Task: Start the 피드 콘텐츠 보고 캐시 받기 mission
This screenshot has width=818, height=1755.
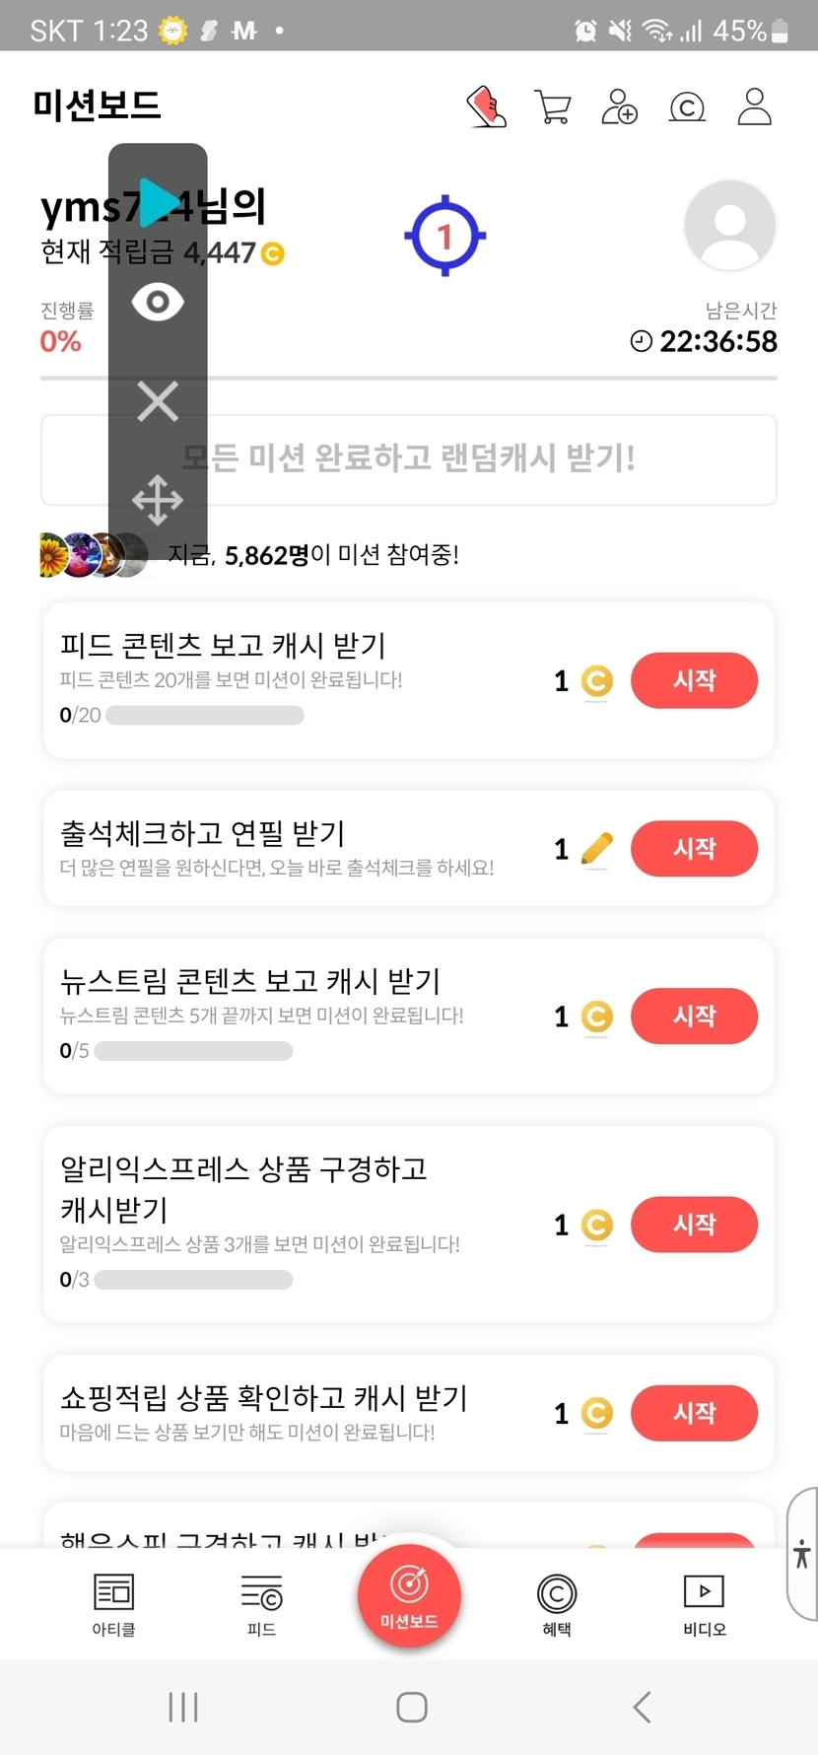Action: (694, 680)
